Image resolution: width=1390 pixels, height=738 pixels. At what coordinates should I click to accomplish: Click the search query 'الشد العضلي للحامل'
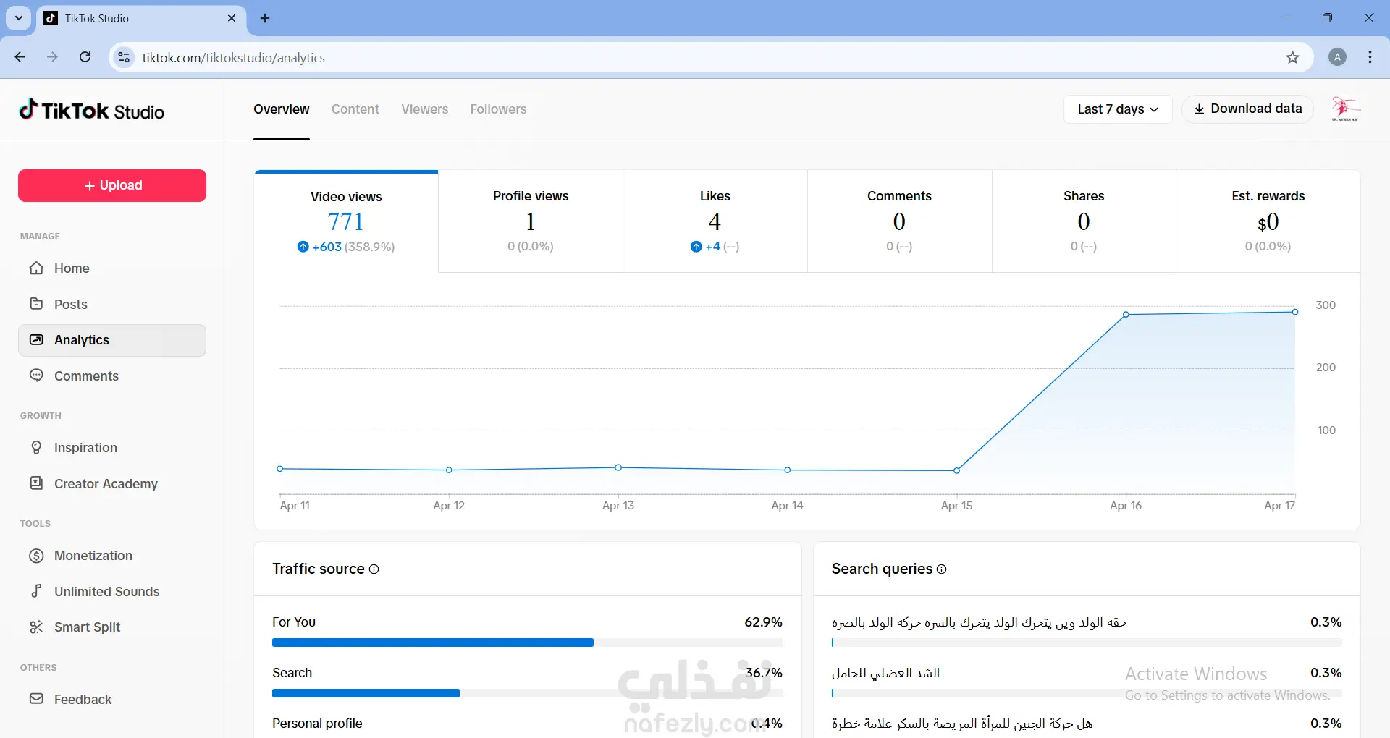click(x=885, y=673)
